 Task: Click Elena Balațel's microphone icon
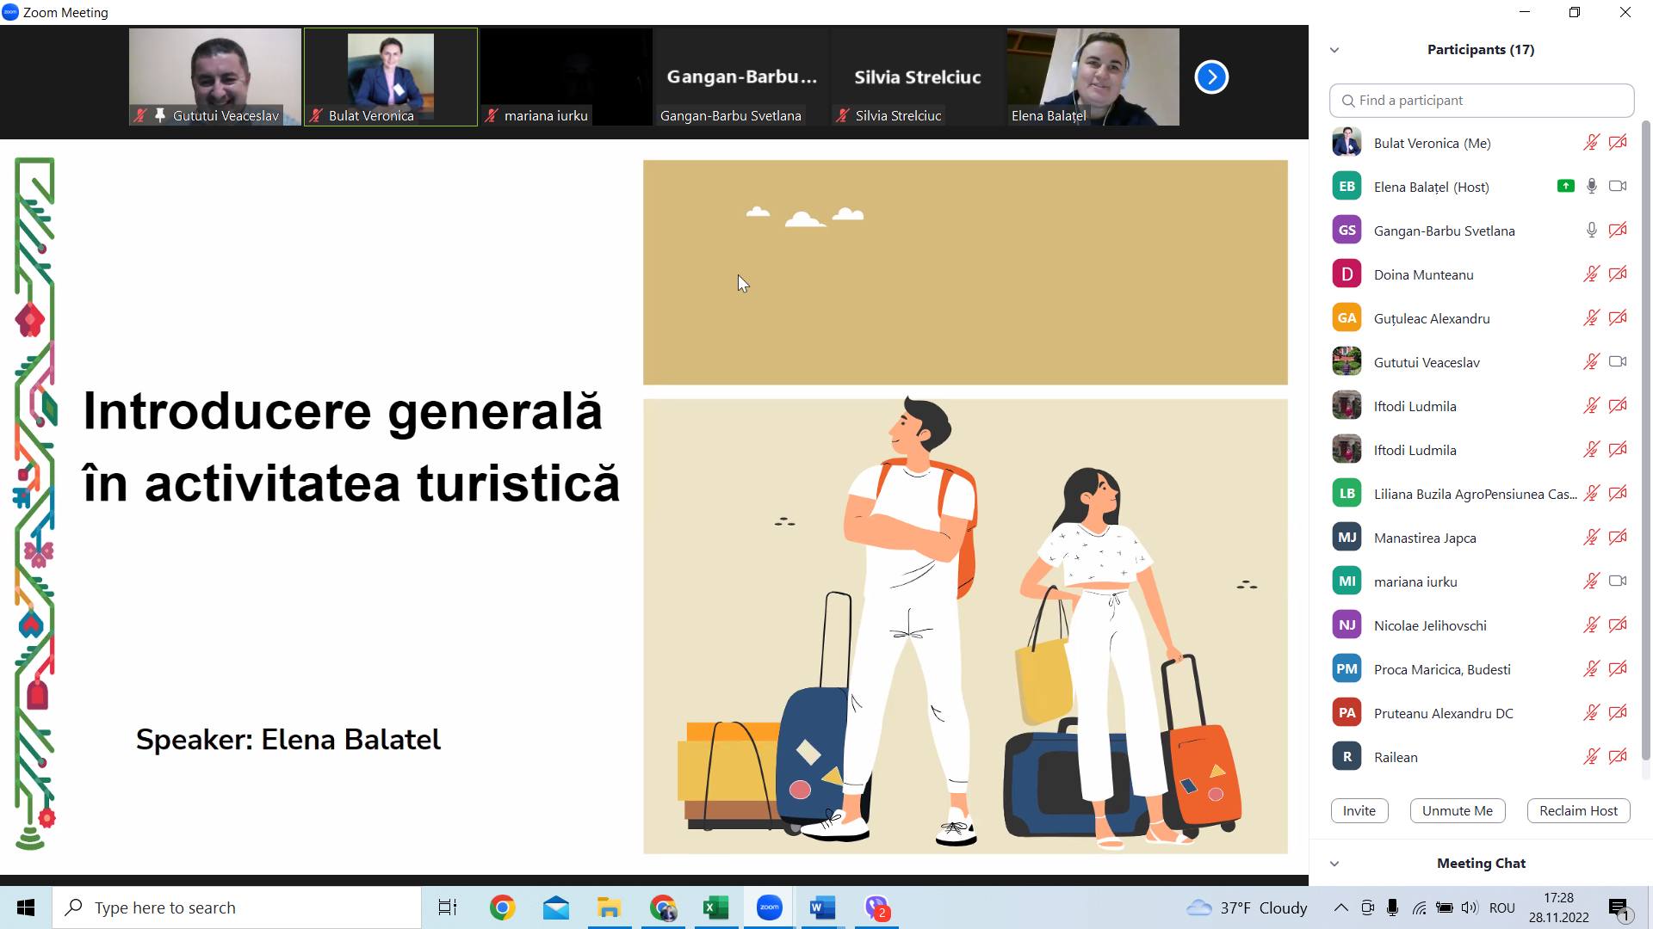click(x=1592, y=186)
